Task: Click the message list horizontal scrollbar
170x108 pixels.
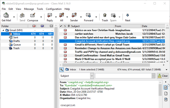Action: [x=106, y=65]
